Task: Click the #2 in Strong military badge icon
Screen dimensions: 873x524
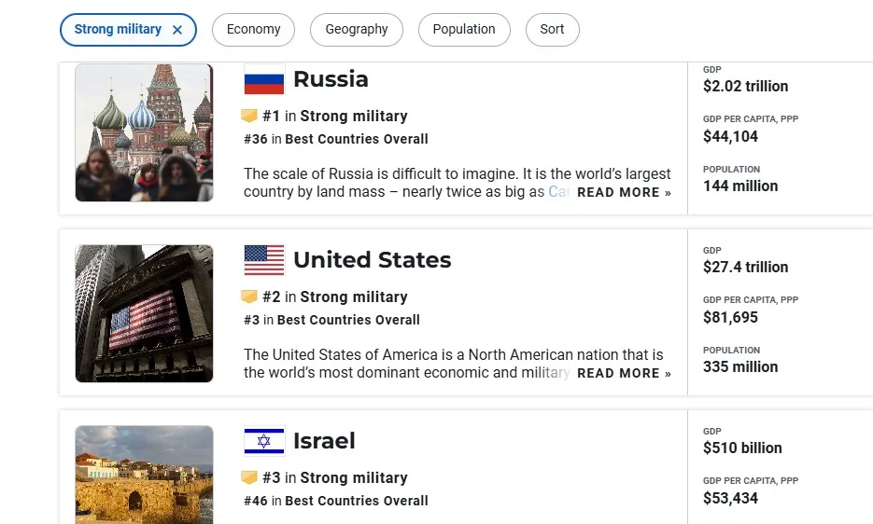Action: (249, 296)
